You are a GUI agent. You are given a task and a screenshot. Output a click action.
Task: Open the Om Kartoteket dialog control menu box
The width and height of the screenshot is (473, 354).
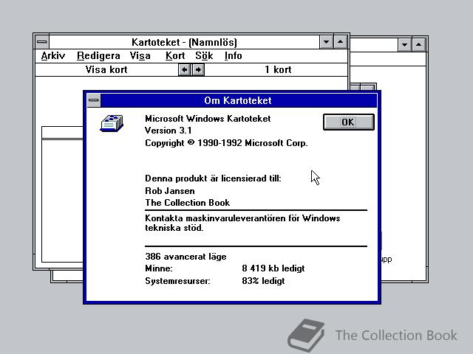[x=94, y=100]
